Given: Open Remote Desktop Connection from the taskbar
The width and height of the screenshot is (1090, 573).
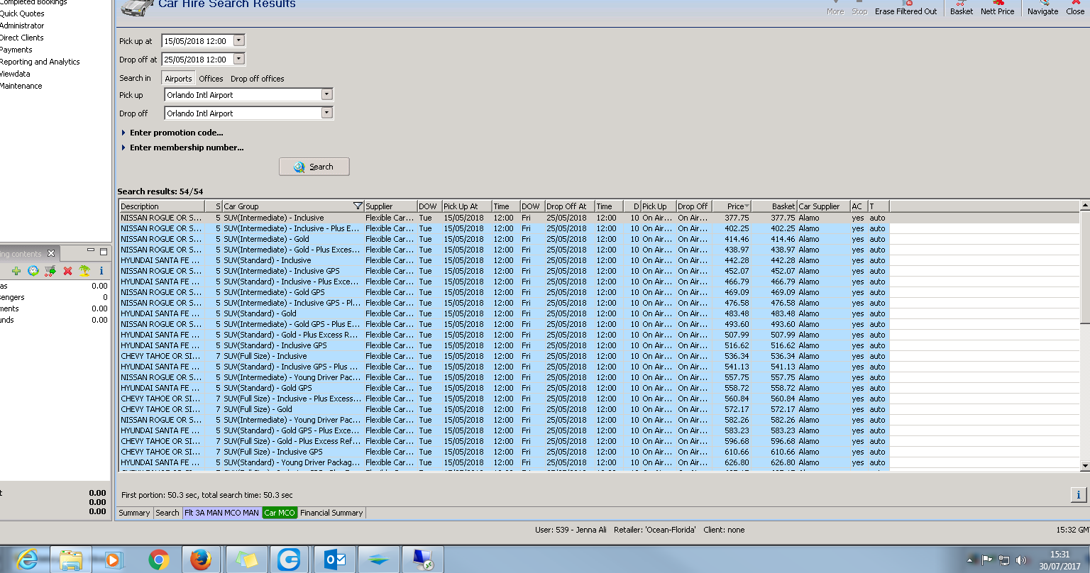Looking at the screenshot, I should tap(422, 560).
